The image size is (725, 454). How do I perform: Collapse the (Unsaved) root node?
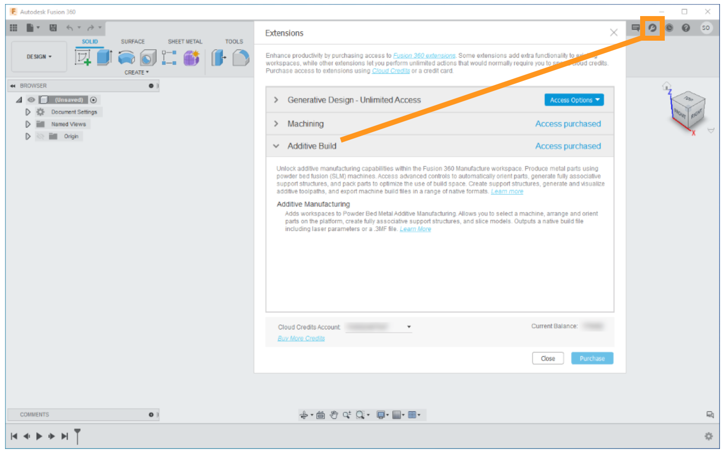pos(19,100)
